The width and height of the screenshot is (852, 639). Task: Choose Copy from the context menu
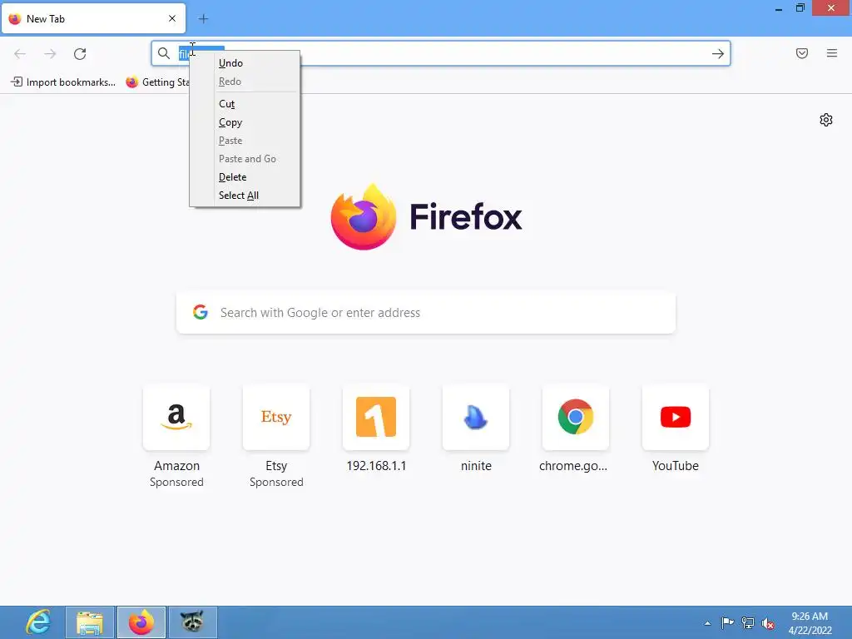coord(245,122)
